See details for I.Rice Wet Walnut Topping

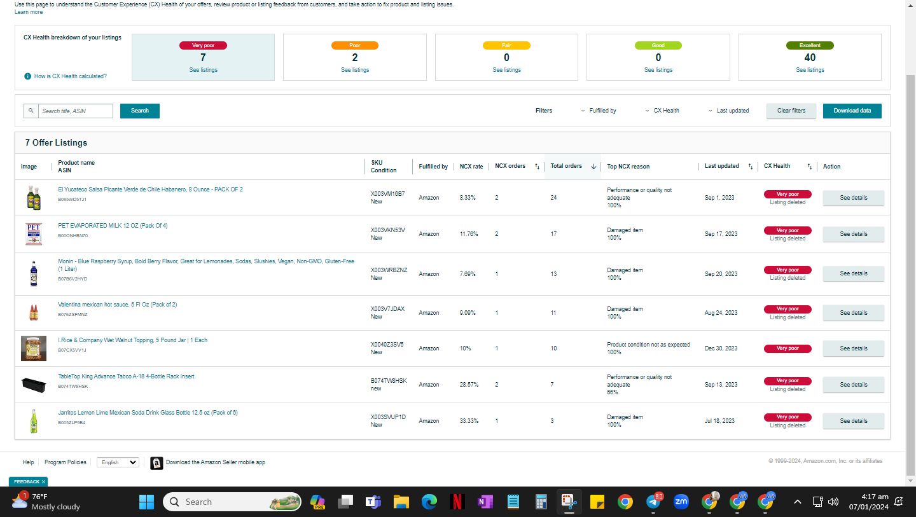[x=854, y=348]
